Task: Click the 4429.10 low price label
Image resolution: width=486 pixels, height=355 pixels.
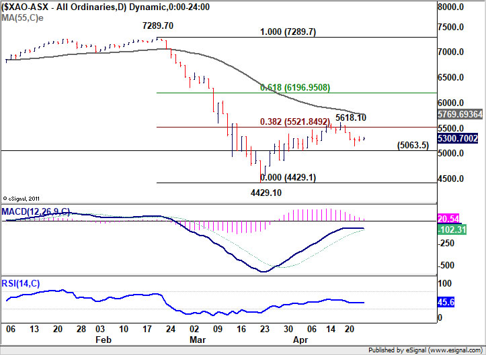Action: coord(266,193)
